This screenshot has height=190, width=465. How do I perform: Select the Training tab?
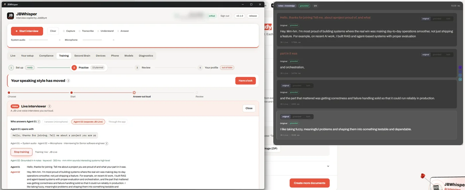[64, 56]
